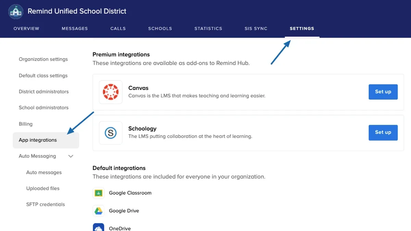Screen dimensions: 411x231
Task: Go to School administrators
Action: tap(43, 107)
